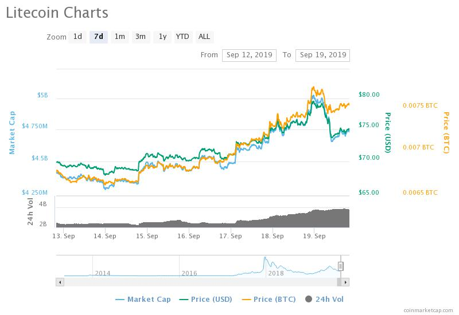Toggle 24h Vol series in legend
Viewport: 459px width, 315px height.
pyautogui.click(x=324, y=299)
